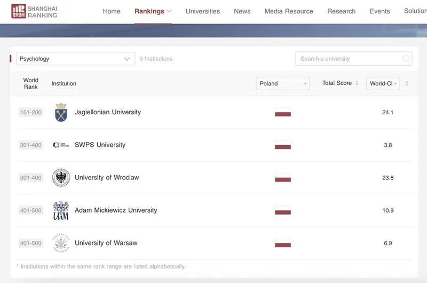This screenshot has width=427, height=283.
Task: Click the Jagiellonian University crest icon
Action: (x=61, y=112)
